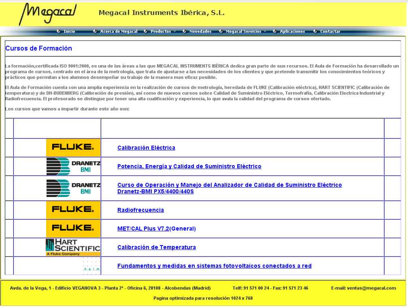Click the Fluke logo beside Radiofrecuencia
This screenshot has width=408, height=307.
[73, 210]
